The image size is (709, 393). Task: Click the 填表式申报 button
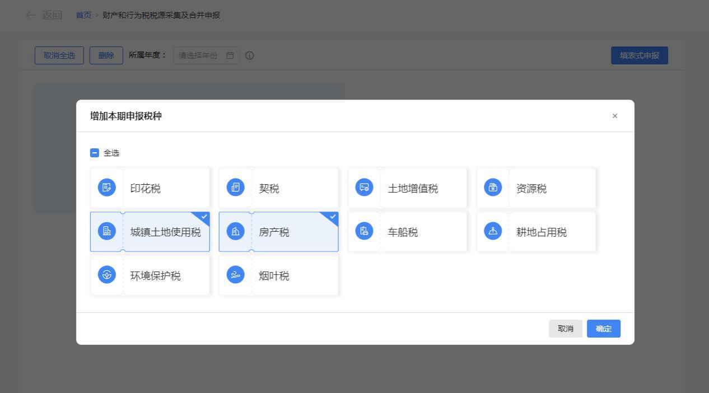639,55
